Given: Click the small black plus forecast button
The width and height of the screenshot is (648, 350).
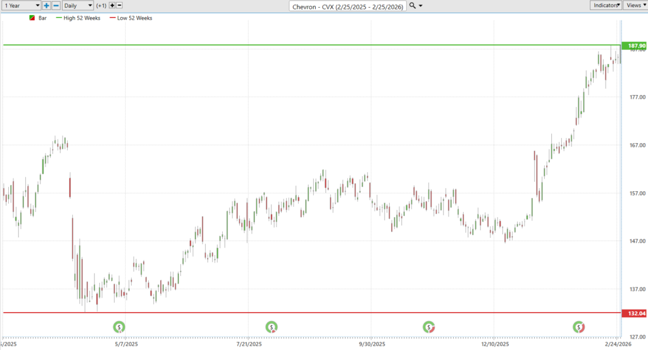Looking at the screenshot, I should [112, 5].
